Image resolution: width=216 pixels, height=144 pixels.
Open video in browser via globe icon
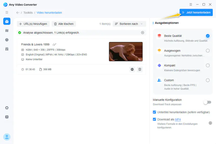pos(132,69)
